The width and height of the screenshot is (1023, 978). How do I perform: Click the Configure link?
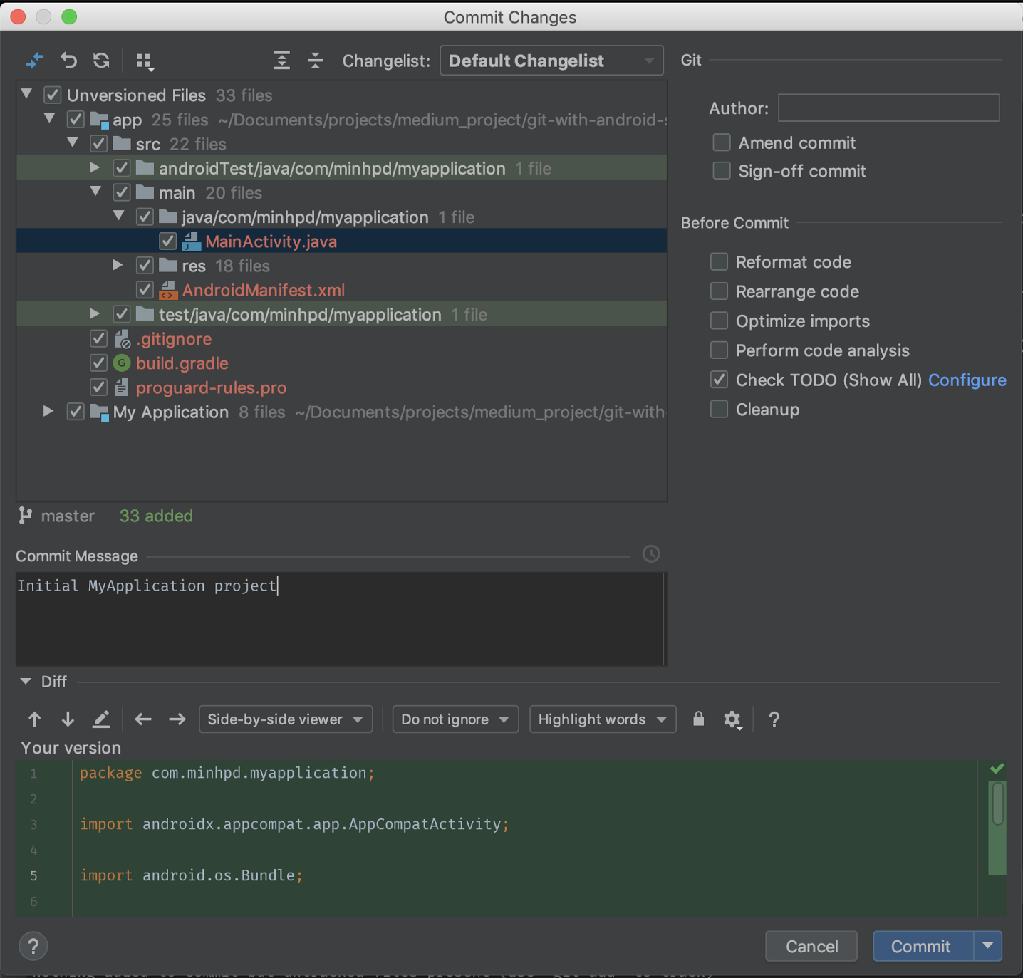point(967,380)
